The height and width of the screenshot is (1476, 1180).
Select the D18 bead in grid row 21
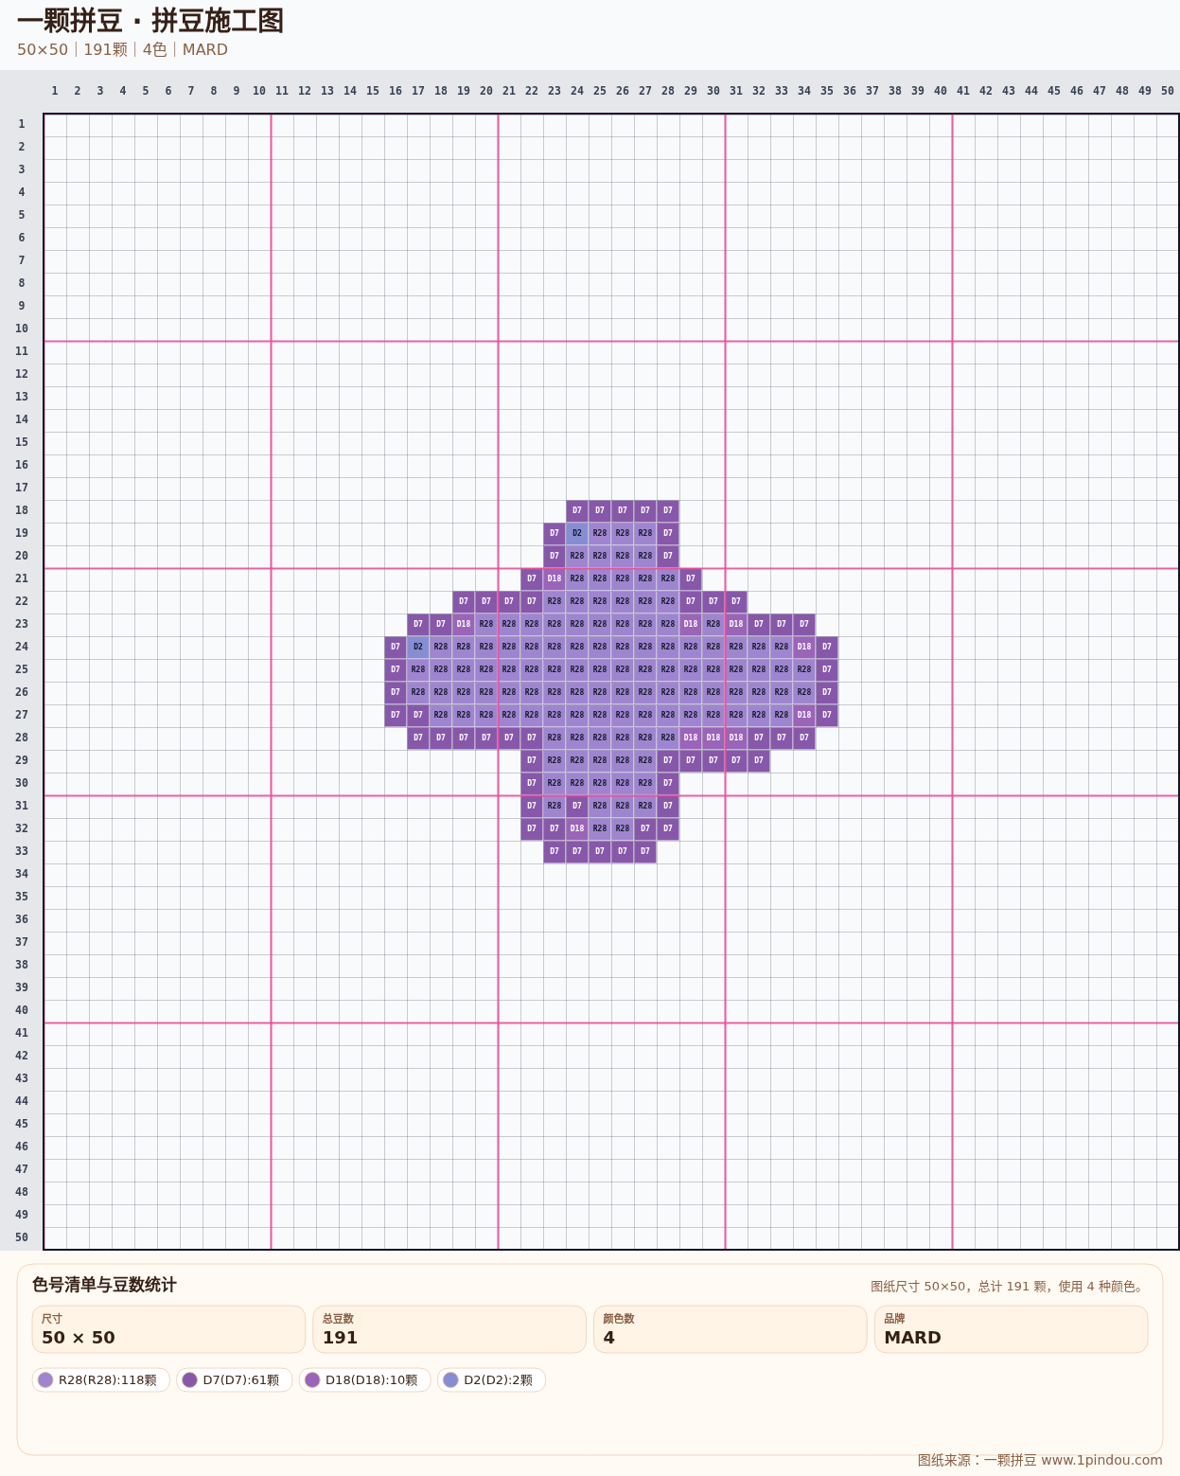pos(555,578)
